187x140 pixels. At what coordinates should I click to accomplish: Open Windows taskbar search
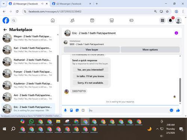[13, 129]
